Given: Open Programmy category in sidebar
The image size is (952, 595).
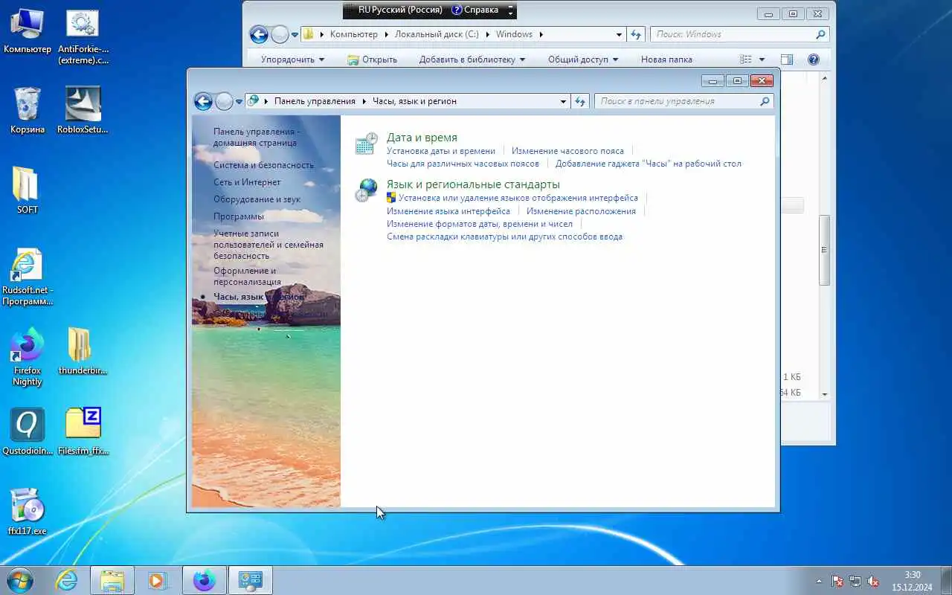Looking at the screenshot, I should click(x=239, y=216).
